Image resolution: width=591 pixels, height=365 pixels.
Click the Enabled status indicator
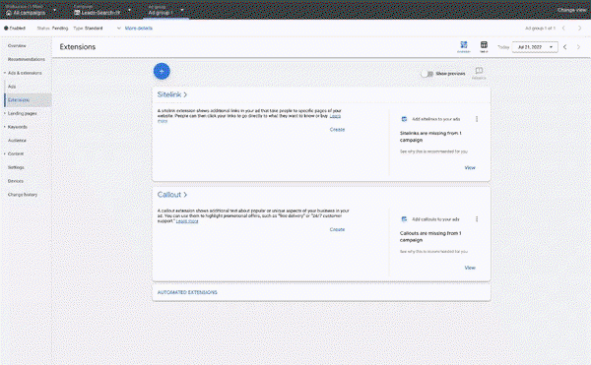15,29
